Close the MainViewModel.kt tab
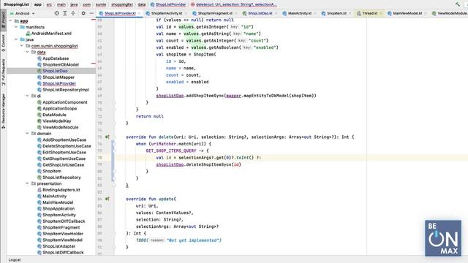 tap(426, 13)
